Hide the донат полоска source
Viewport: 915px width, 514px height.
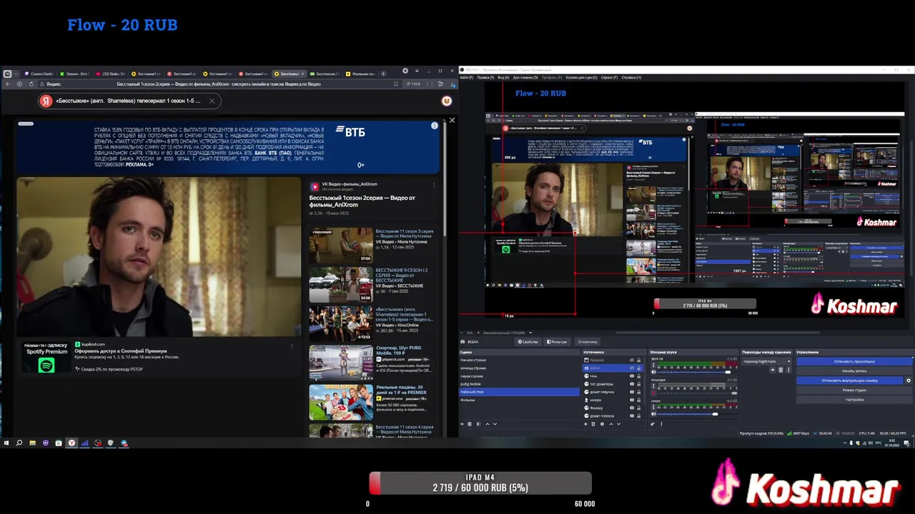tap(632, 415)
